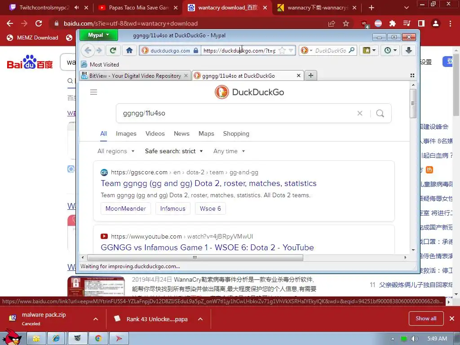Click Show all downloads button
Image resolution: width=460 pixels, height=345 pixels.
pos(426,318)
